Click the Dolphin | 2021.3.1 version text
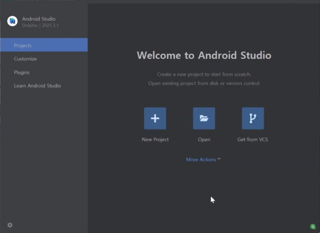Screen dimensions: 320x233 pos(40,25)
